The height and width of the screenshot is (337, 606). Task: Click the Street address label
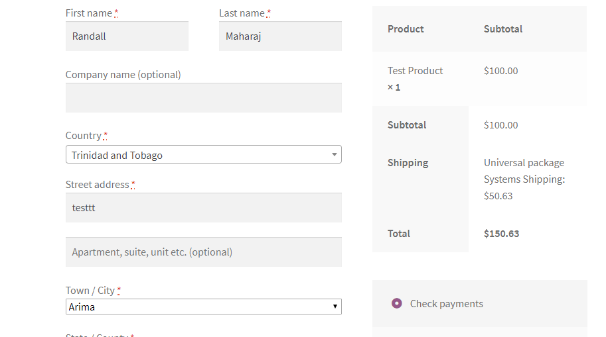(x=97, y=185)
